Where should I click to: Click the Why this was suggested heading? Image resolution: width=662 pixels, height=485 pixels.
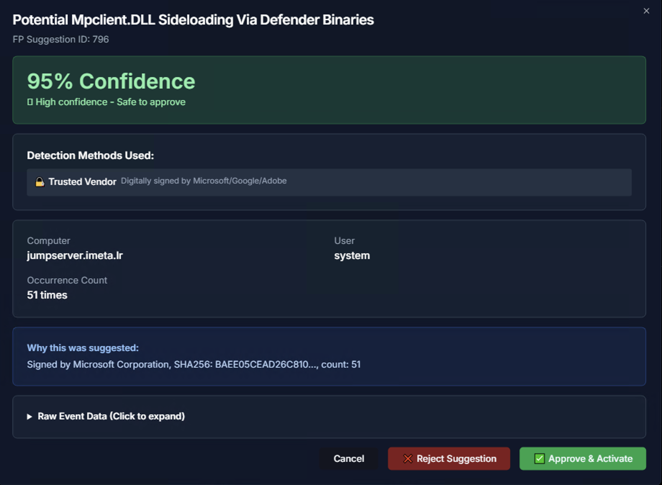pos(83,348)
